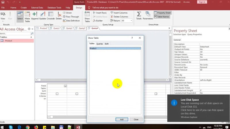Switch to the Create ribbon tab

[24, 8]
